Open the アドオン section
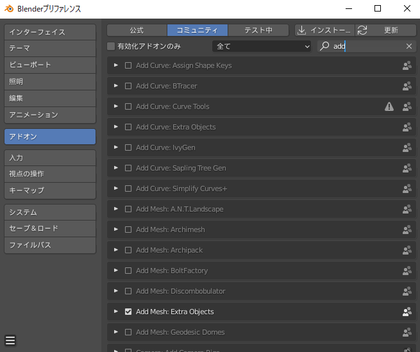420x352 pixels. 50,137
